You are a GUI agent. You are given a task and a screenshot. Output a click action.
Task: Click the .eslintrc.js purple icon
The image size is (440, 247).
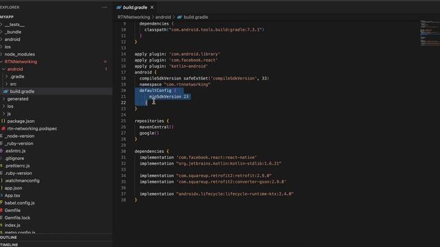click(1, 151)
